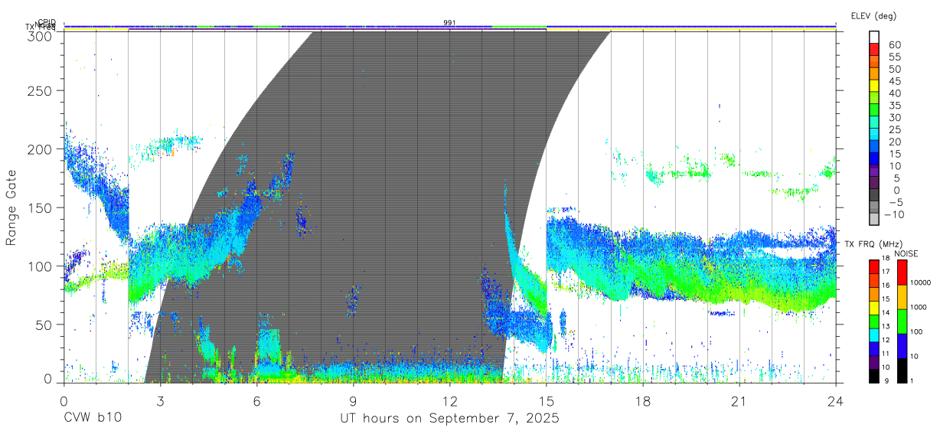940x434 pixels.
Task: Select the yellow swatch in the ELEV colorbar
Action: point(873,86)
